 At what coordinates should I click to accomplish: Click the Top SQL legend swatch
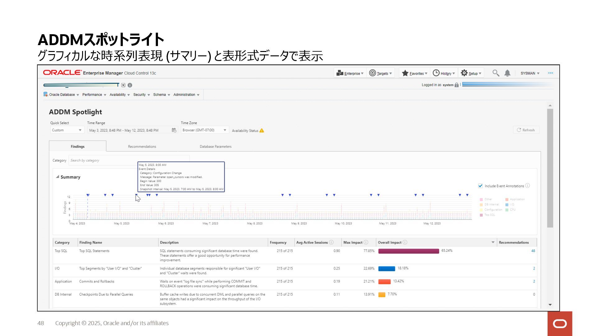click(481, 215)
